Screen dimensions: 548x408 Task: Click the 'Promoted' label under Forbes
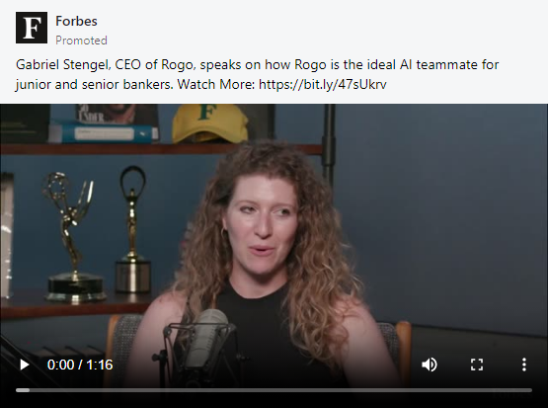pos(81,41)
